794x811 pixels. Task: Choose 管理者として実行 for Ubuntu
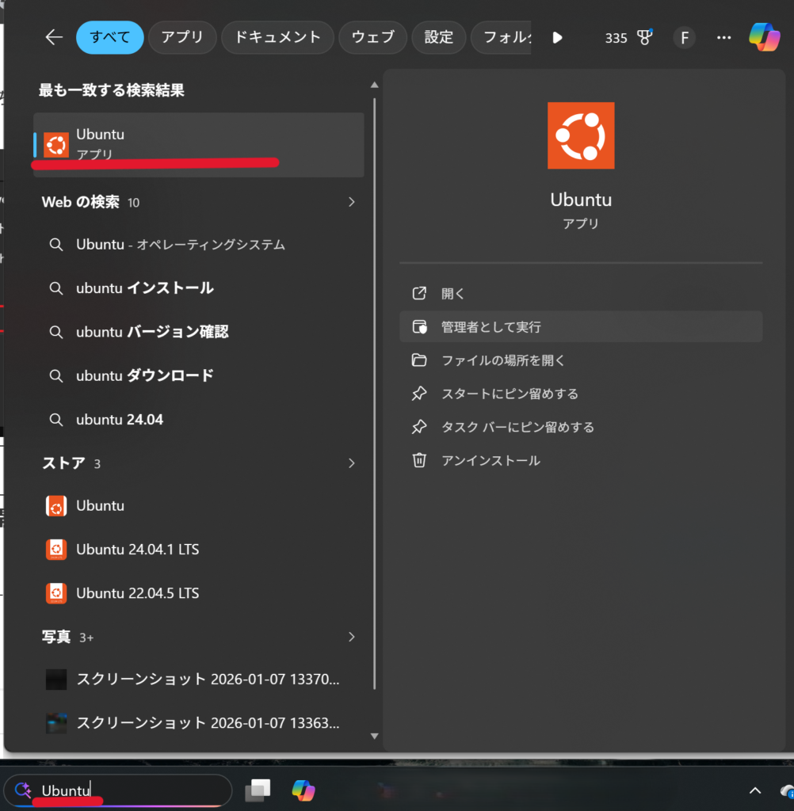[x=491, y=327]
